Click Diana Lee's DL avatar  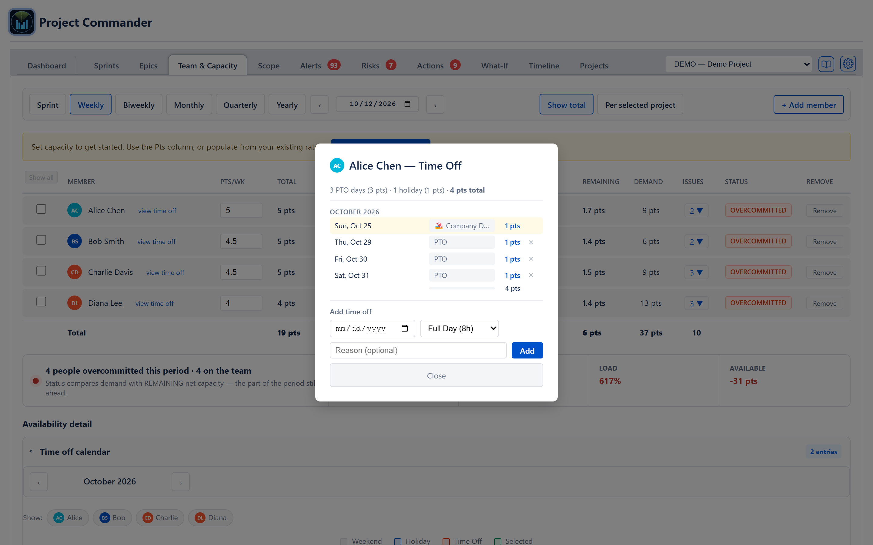(x=75, y=303)
